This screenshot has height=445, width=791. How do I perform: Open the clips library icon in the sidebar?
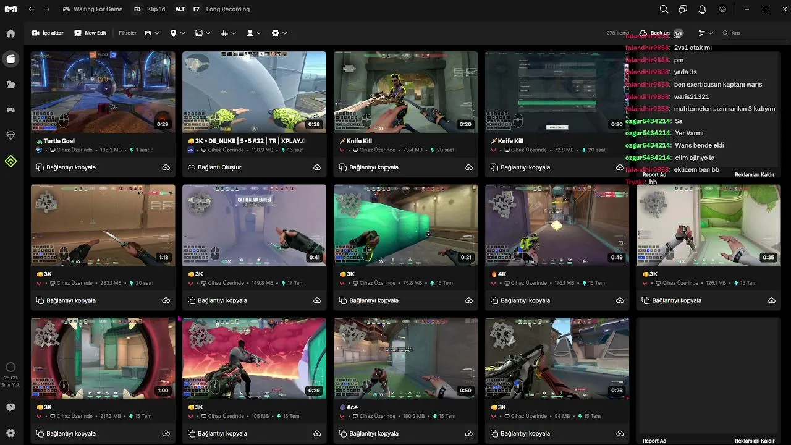(x=11, y=59)
